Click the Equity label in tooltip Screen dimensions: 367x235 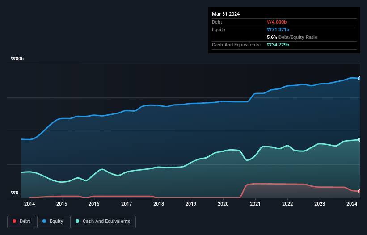click(219, 29)
